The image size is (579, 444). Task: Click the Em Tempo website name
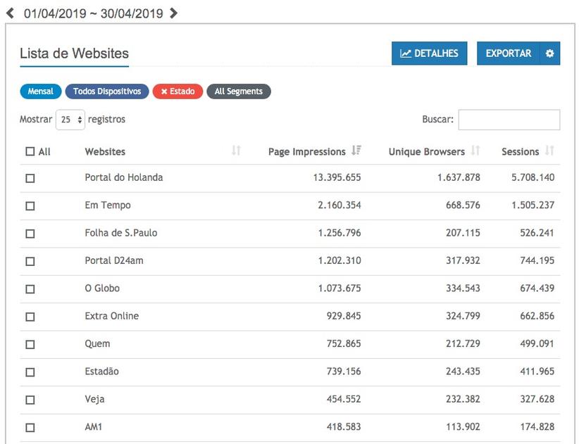107,205
